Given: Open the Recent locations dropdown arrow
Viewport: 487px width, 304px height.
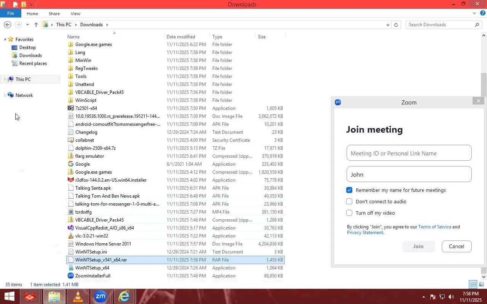Looking at the screenshot, I should coord(27,25).
